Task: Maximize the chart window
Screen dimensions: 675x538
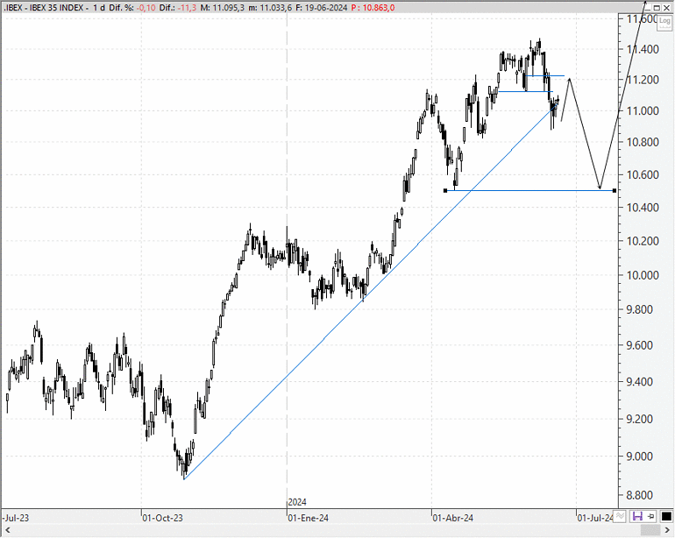Action: (x=657, y=7)
